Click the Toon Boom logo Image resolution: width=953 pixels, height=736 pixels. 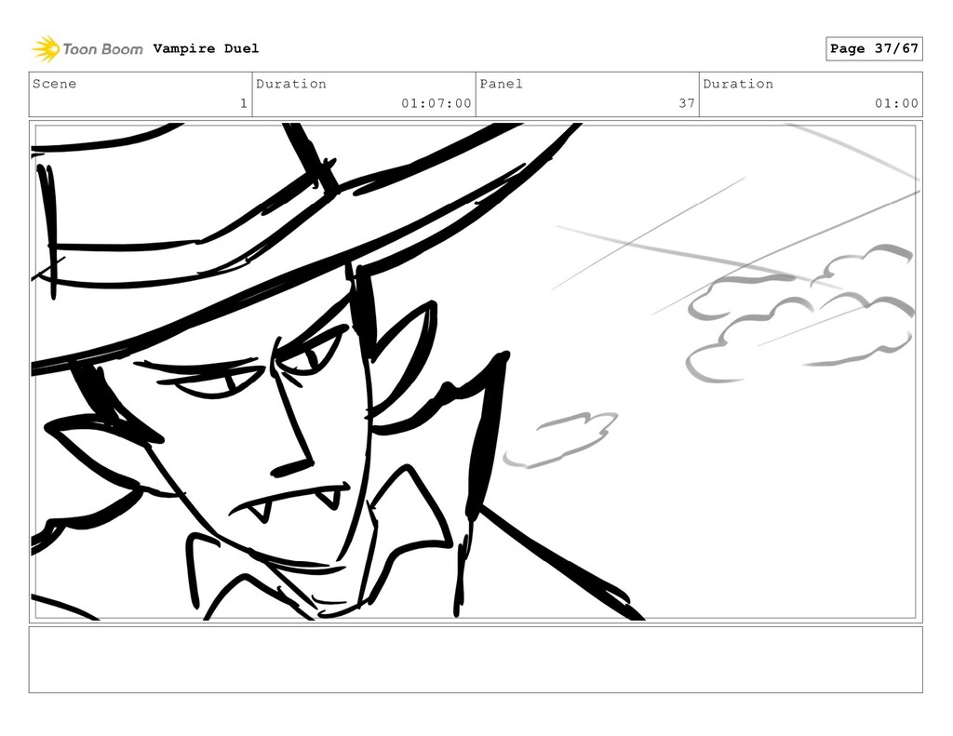tap(87, 48)
